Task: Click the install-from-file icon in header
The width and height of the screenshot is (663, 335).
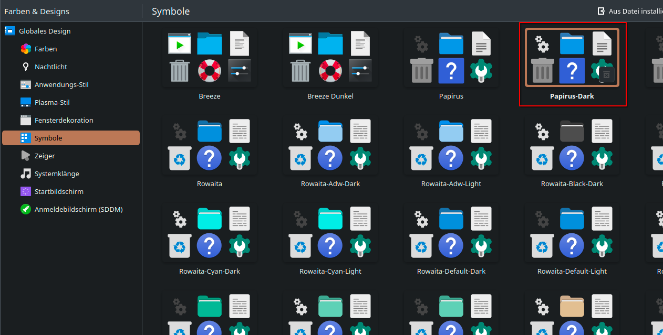Action: pos(601,11)
